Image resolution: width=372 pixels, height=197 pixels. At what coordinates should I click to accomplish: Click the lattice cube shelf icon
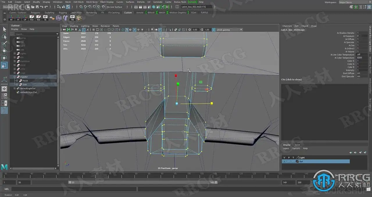(x=59, y=18)
